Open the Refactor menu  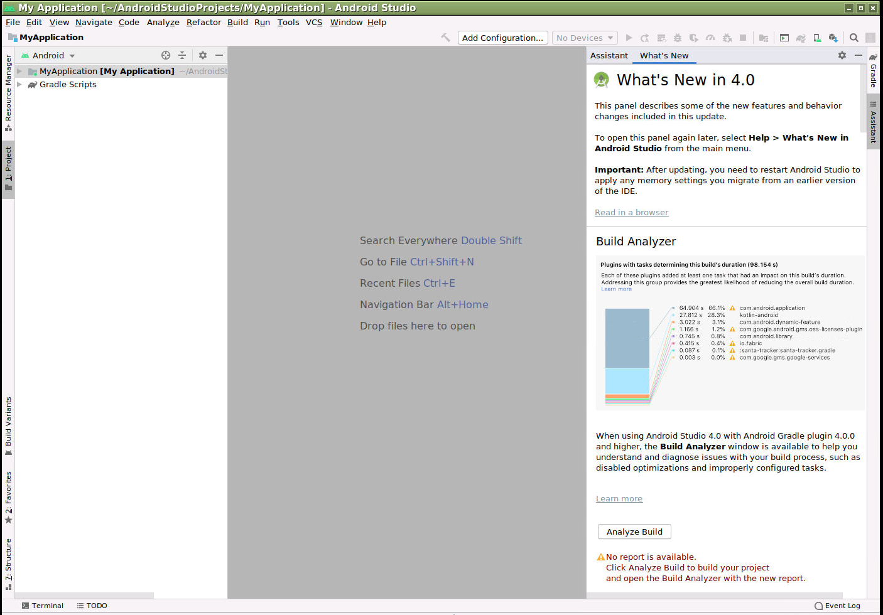coord(203,22)
